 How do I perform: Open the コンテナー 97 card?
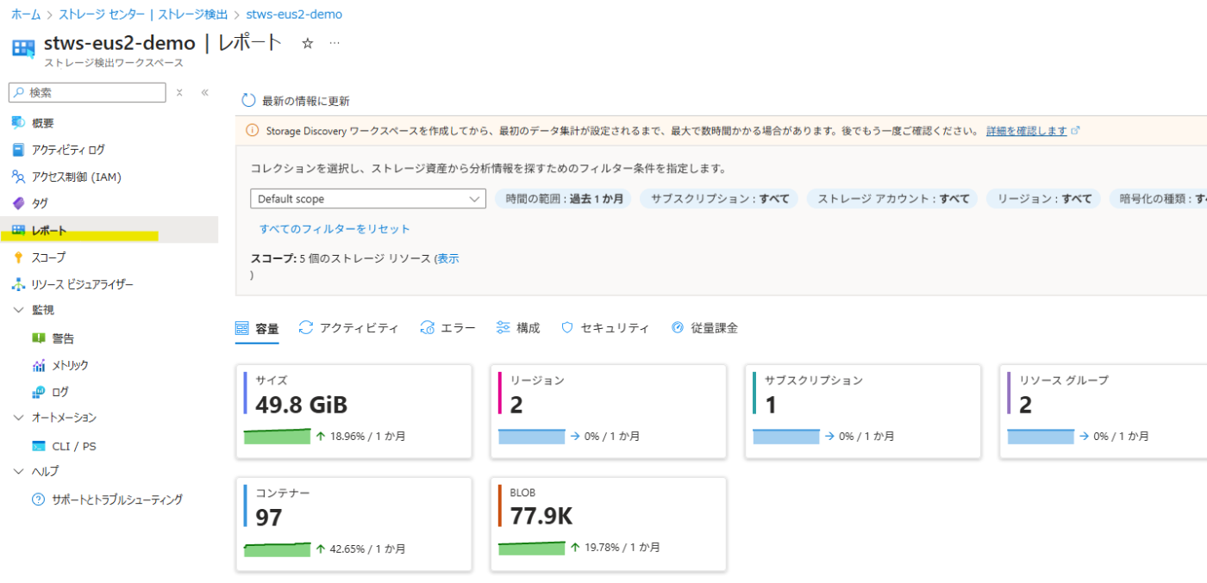[x=354, y=524]
